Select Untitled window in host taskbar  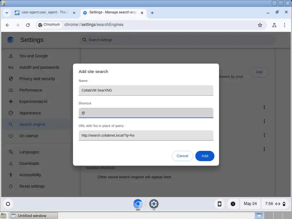pos(34,216)
